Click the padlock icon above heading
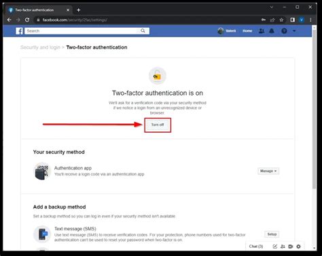Screen dimensions: 322x256 pyautogui.click(x=158, y=76)
